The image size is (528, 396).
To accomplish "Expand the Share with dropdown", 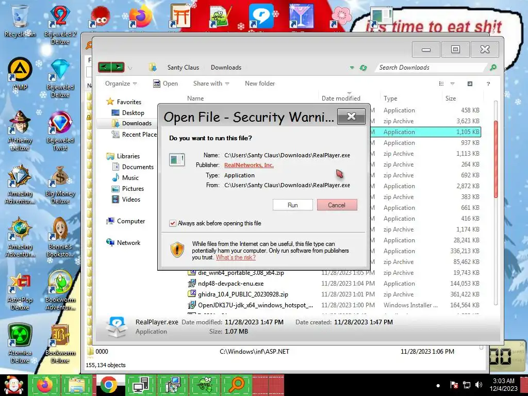I will tap(211, 84).
